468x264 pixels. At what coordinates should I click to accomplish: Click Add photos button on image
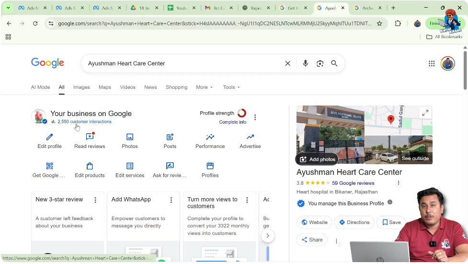point(317,159)
